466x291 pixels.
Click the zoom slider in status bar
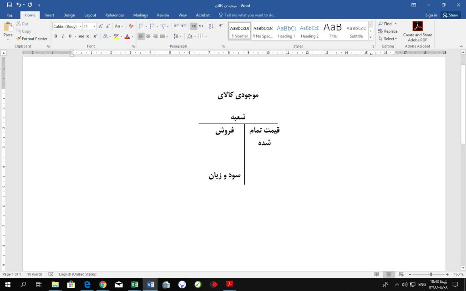pyautogui.click(x=431, y=274)
